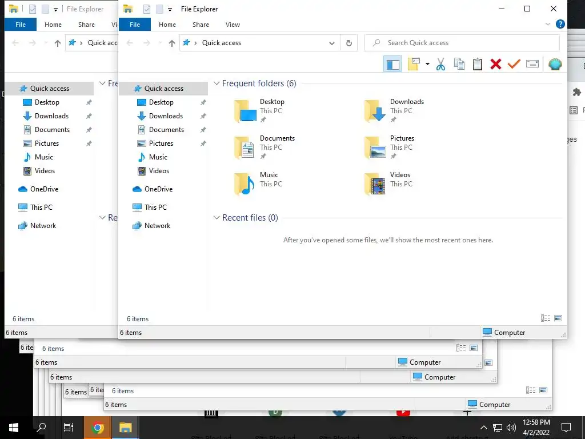This screenshot has width=585, height=439.
Task: Open the View ribbon tab in front window
Action: (233, 25)
